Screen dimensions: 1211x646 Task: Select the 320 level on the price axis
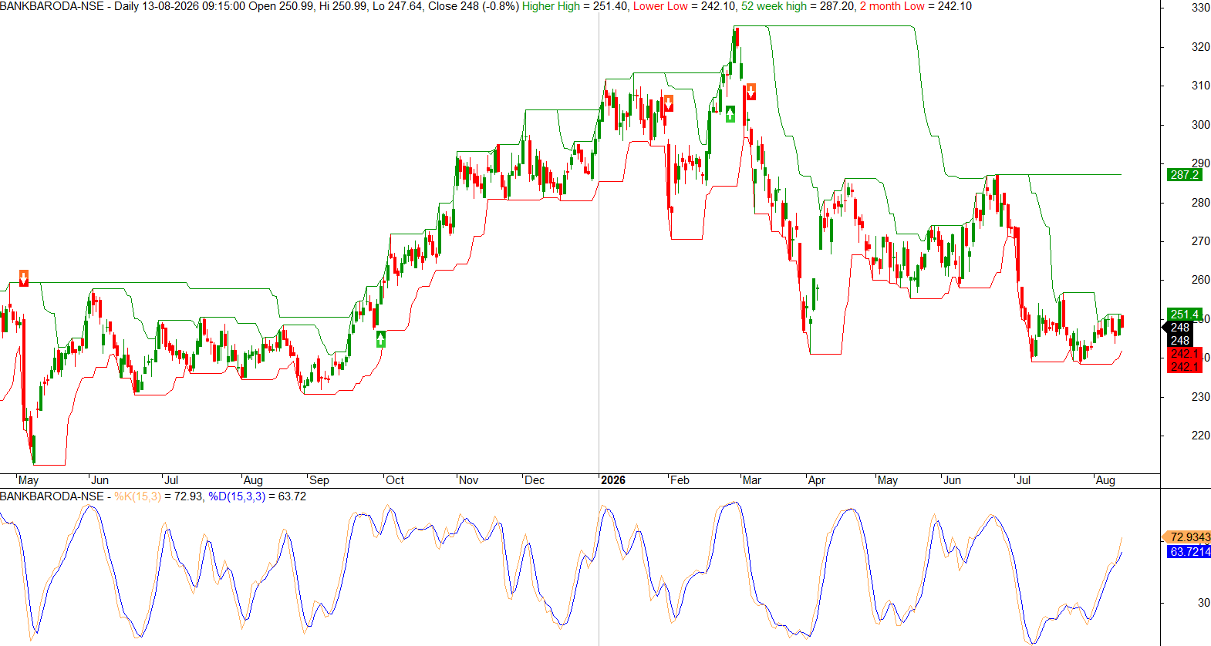coord(1201,47)
